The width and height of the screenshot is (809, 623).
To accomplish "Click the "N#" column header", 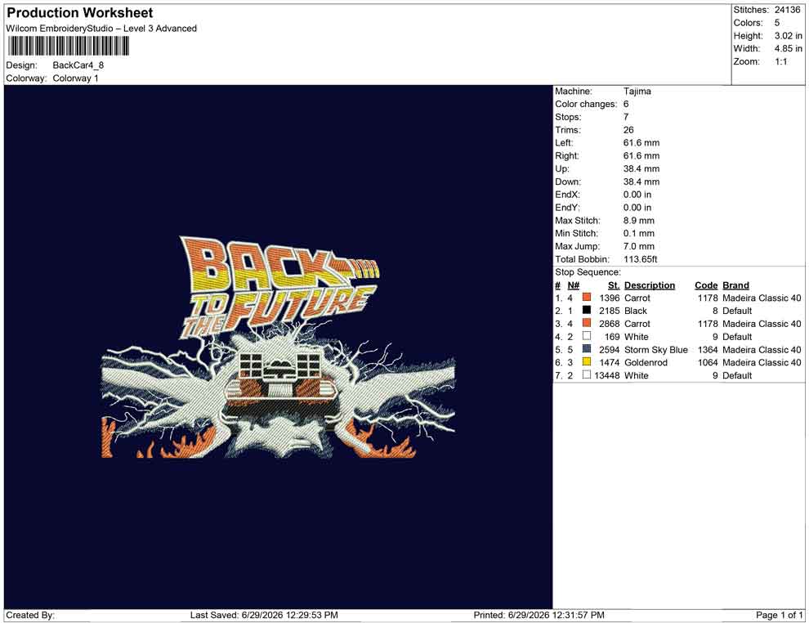I will click(573, 285).
